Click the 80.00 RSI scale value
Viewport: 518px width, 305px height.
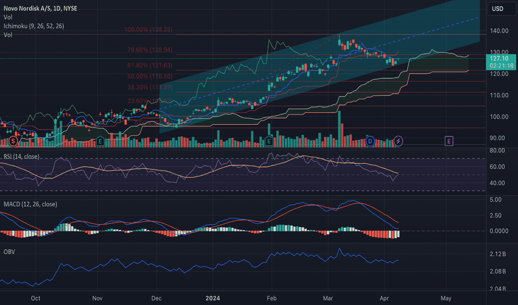click(x=497, y=150)
